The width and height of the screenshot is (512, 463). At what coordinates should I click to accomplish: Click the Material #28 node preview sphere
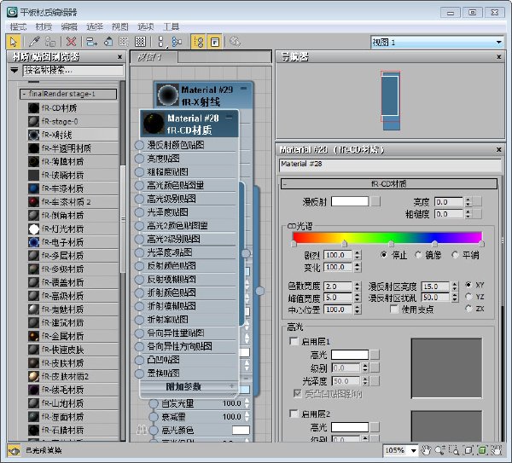(154, 124)
